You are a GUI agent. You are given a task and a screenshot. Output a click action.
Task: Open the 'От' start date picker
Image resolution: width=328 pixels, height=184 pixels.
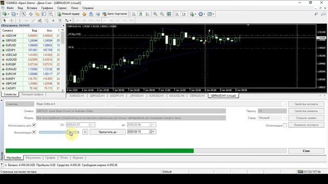(92, 125)
